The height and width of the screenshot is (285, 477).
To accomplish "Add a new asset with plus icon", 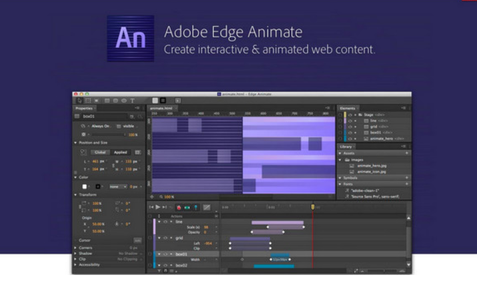I will point(407,153).
